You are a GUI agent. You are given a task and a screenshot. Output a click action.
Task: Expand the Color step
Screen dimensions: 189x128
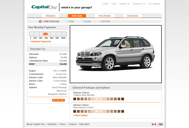click(x=87, y=22)
